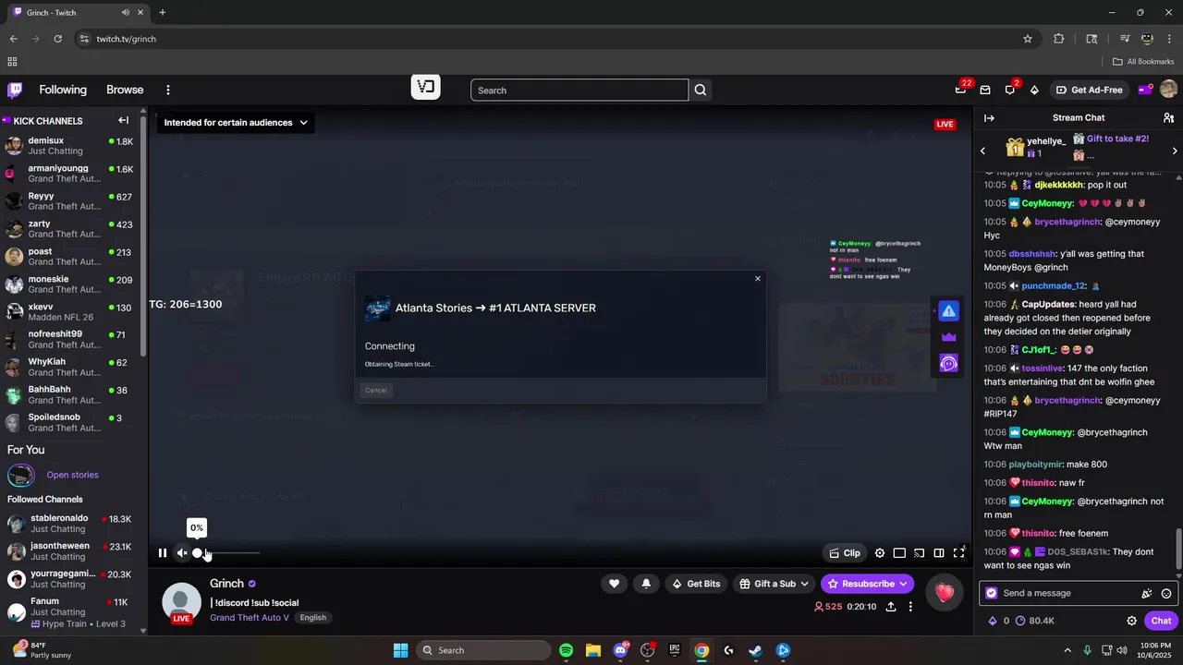Click the floating heart reaction button
1183x665 pixels.
click(x=944, y=593)
